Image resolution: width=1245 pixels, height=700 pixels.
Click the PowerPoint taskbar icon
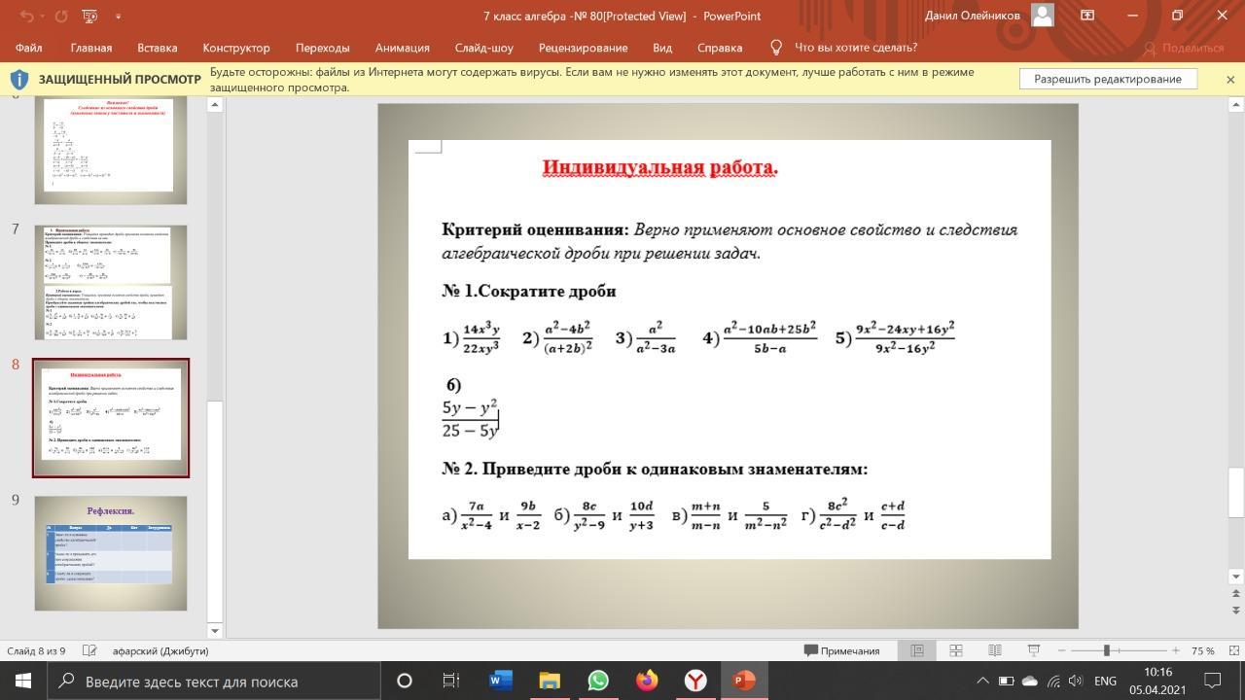click(x=744, y=681)
